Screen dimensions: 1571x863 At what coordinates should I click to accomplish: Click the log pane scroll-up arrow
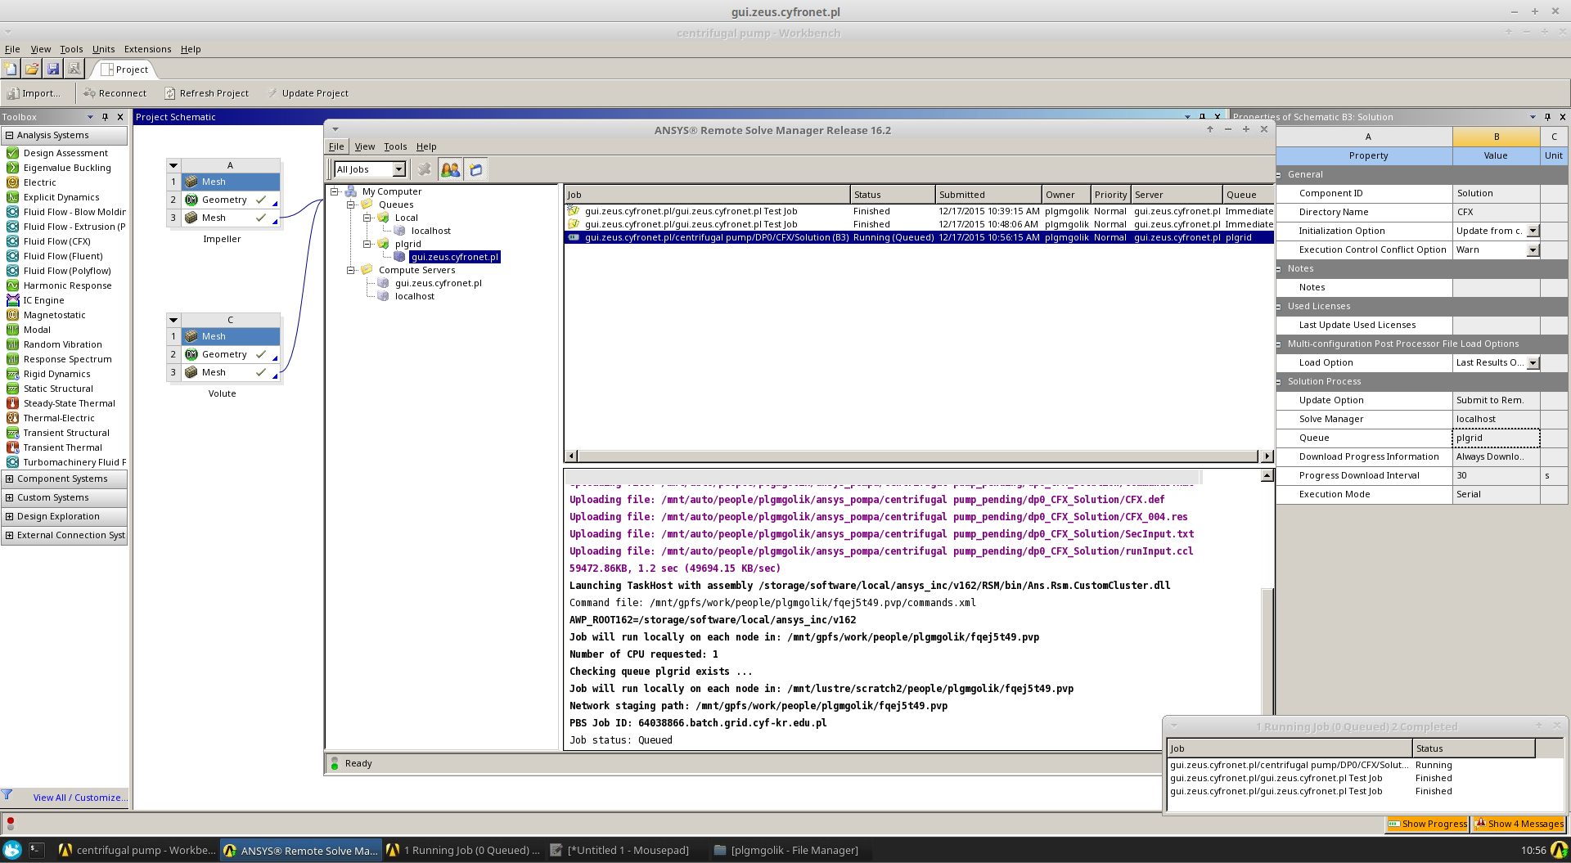[x=1267, y=475]
